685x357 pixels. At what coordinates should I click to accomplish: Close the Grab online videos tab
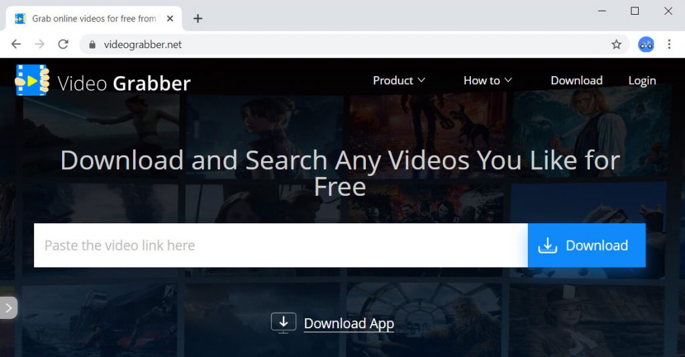click(x=171, y=19)
